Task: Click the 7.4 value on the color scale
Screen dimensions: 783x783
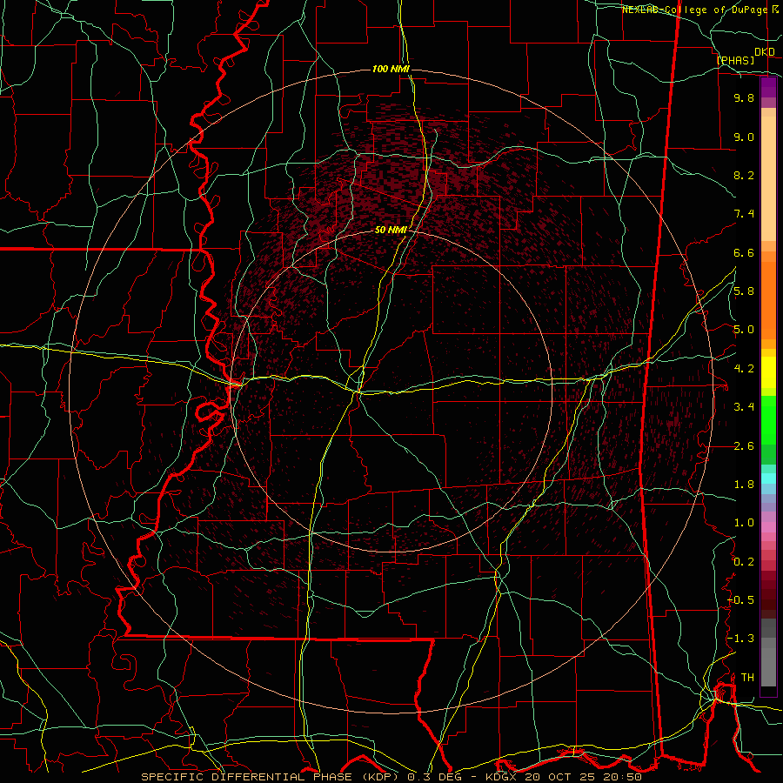Action: point(744,214)
